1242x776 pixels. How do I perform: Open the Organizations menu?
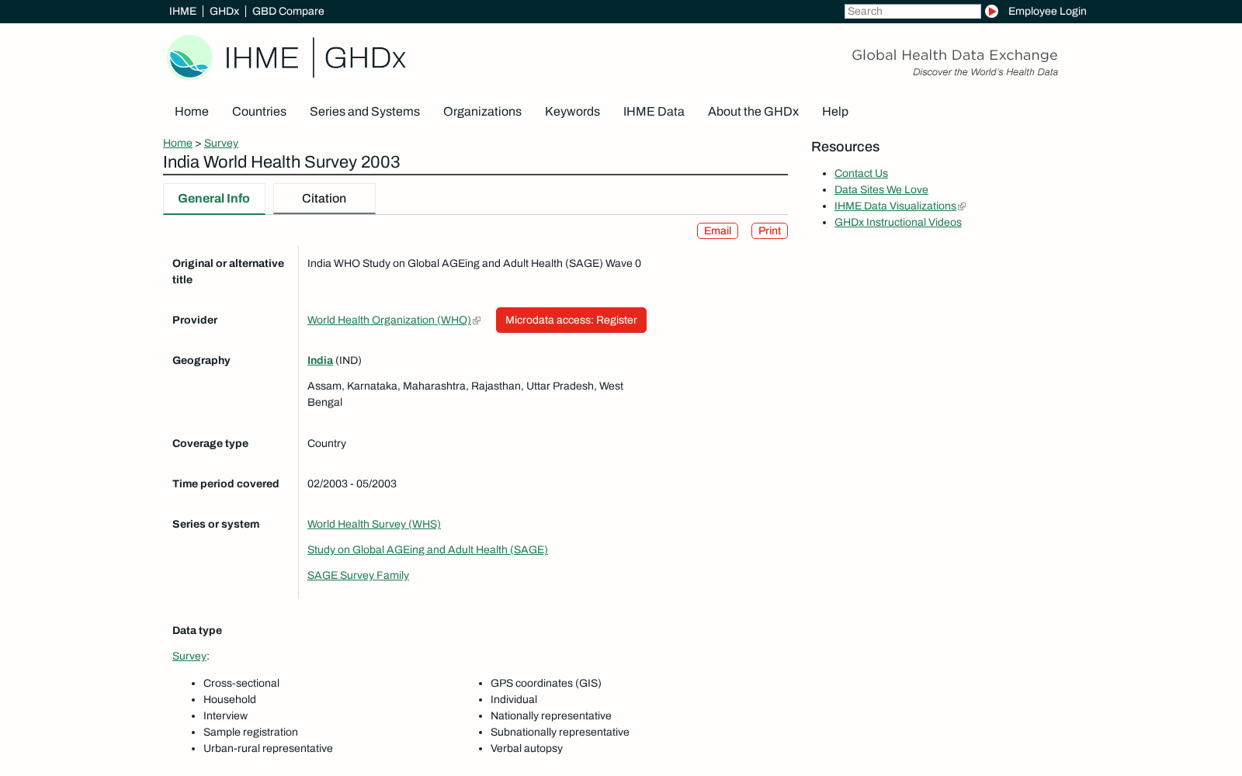tap(482, 111)
